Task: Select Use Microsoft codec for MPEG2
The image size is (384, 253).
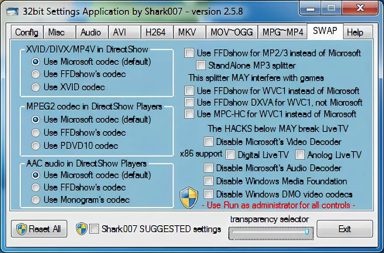Action: coord(91,120)
